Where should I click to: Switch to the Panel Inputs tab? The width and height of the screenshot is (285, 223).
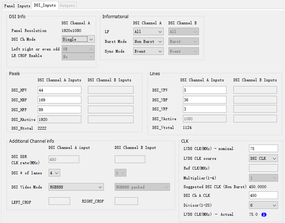click(17, 6)
